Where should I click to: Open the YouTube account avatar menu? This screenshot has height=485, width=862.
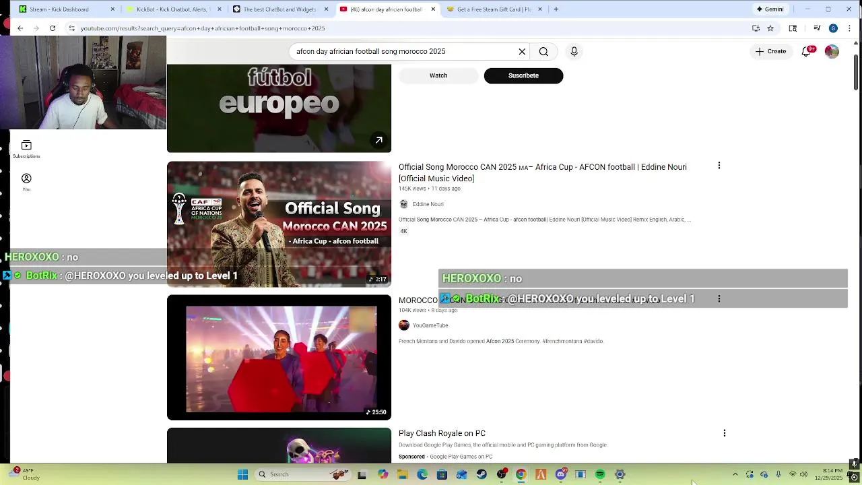pyautogui.click(x=832, y=52)
